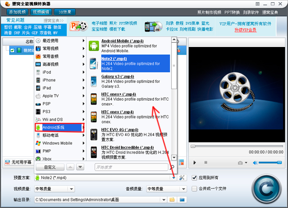Screen dimensions: 288x208
Task: Enable the 合并成一个文件 checkbox
Action: [194, 188]
